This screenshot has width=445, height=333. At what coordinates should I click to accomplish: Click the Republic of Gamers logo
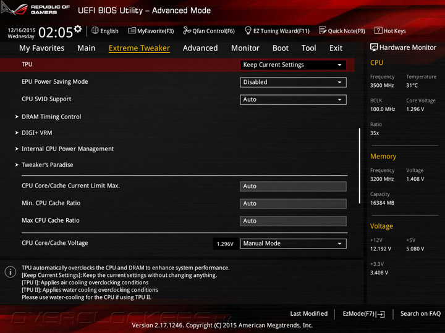(35, 9)
